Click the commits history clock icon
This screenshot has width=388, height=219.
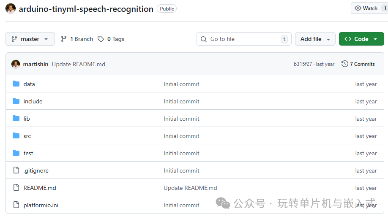[345, 64]
